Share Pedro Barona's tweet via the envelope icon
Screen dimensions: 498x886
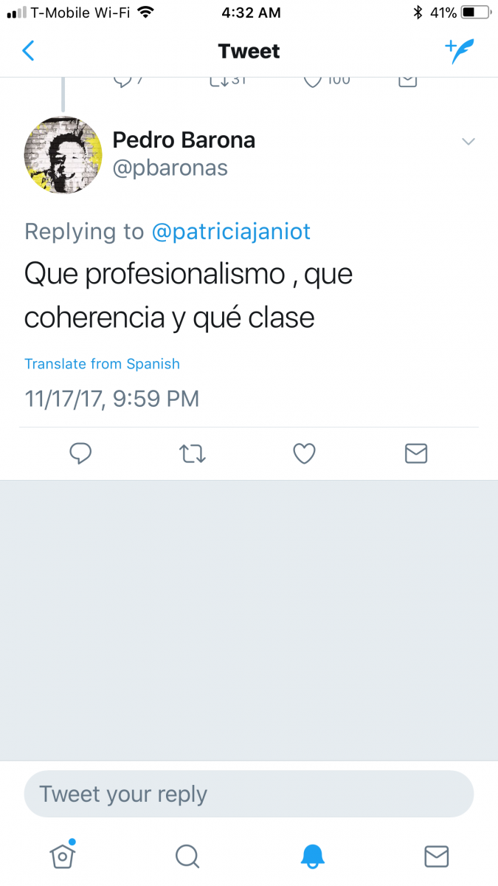[x=416, y=453]
